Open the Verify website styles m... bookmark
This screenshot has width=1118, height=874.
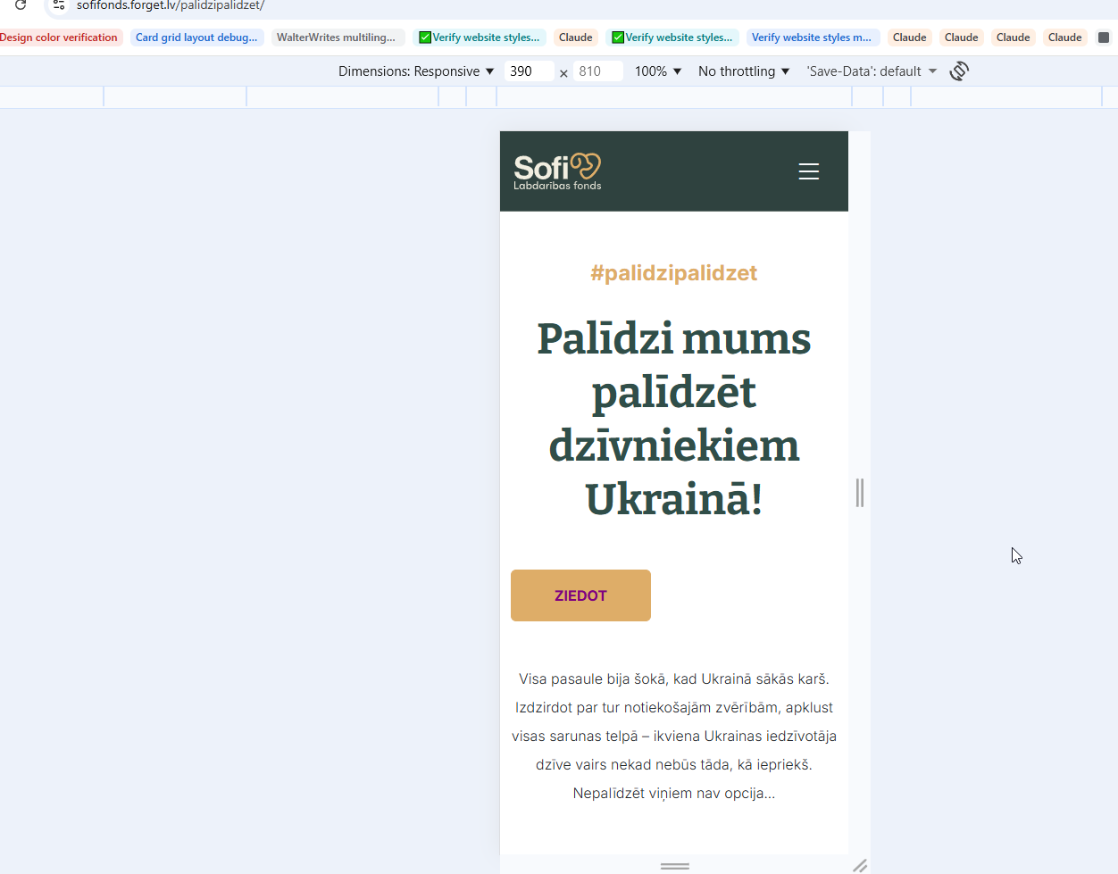coord(813,37)
